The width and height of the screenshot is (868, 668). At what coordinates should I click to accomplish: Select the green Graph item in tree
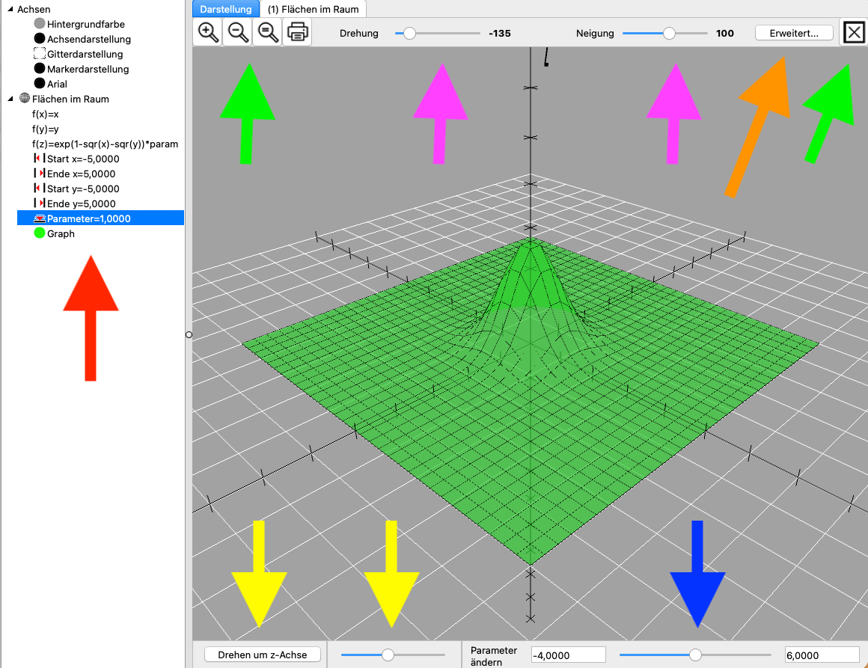[61, 233]
